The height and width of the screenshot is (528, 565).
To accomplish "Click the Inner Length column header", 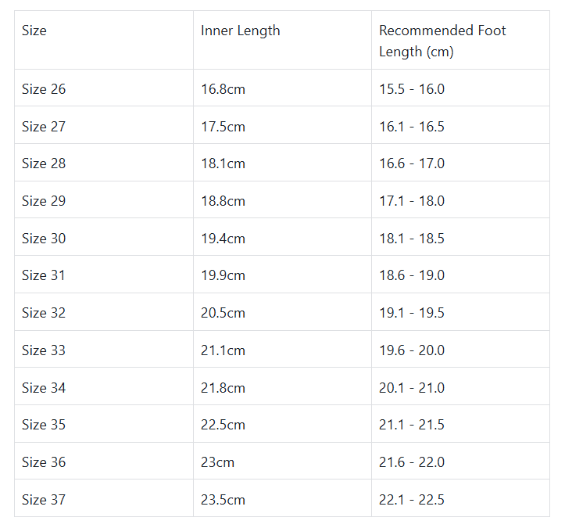I will point(240,31).
